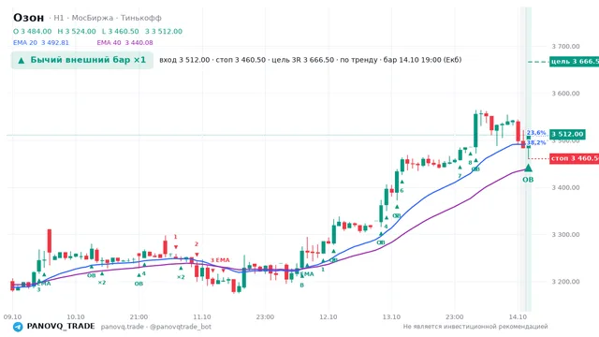Open the Бычий внешний бар ×1 badge
Screen dimensions: 599x337
82,60
